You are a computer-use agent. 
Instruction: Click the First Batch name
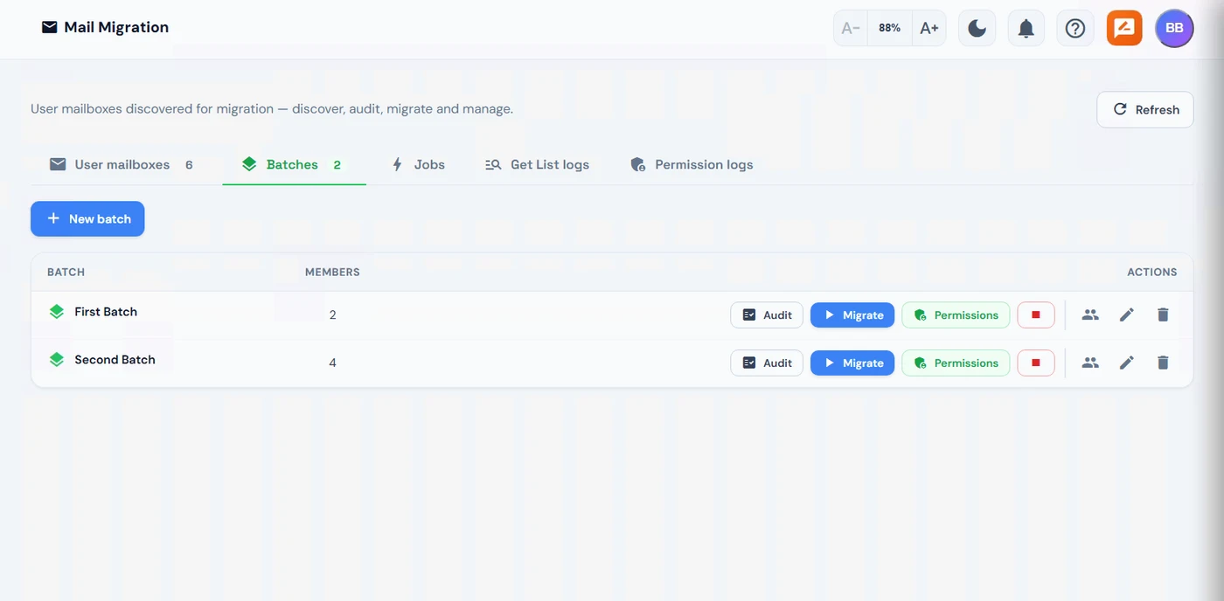point(106,311)
